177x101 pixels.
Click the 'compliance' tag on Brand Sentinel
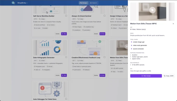77,30
